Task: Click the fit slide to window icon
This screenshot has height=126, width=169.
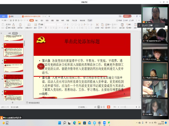Action: [x=139, y=107]
